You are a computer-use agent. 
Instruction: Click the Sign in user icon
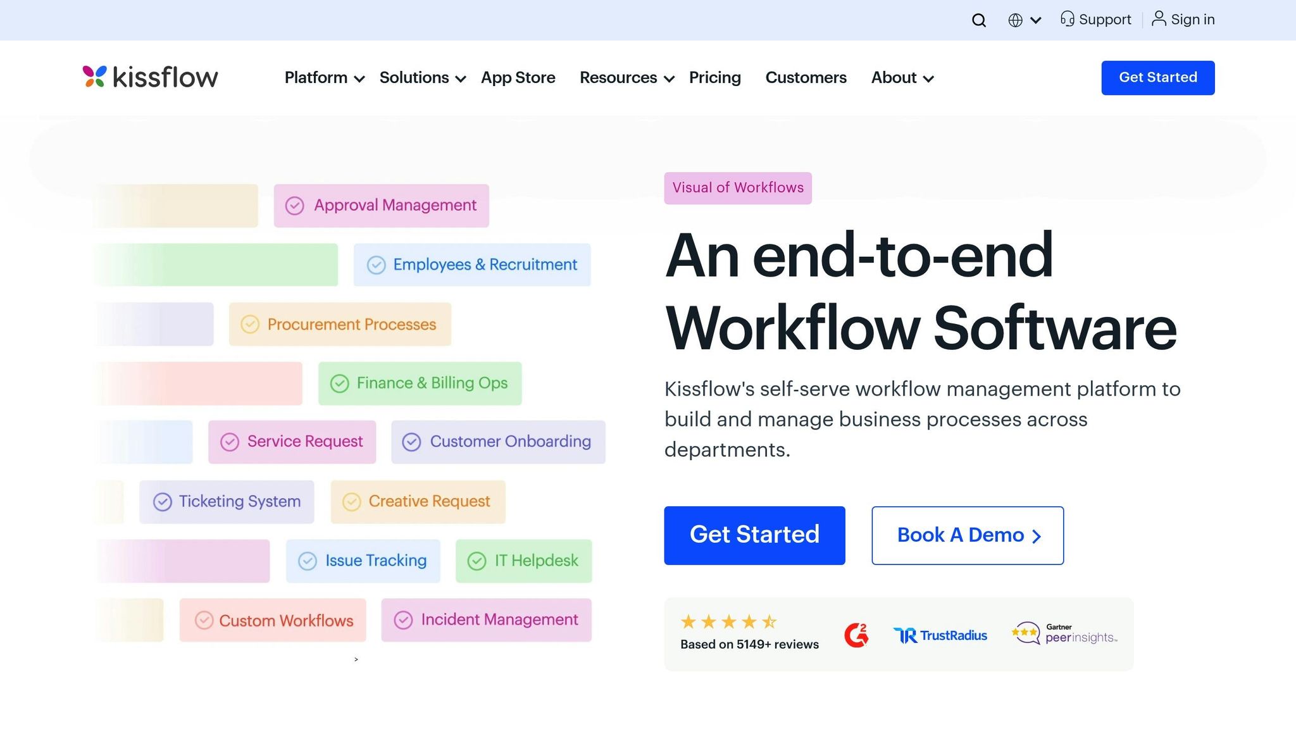(x=1159, y=18)
